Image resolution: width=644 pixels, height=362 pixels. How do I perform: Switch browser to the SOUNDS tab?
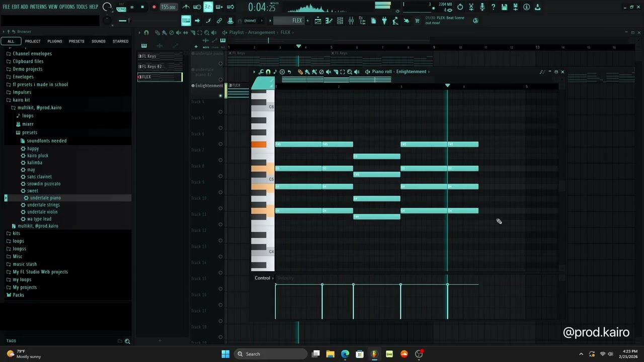click(99, 41)
